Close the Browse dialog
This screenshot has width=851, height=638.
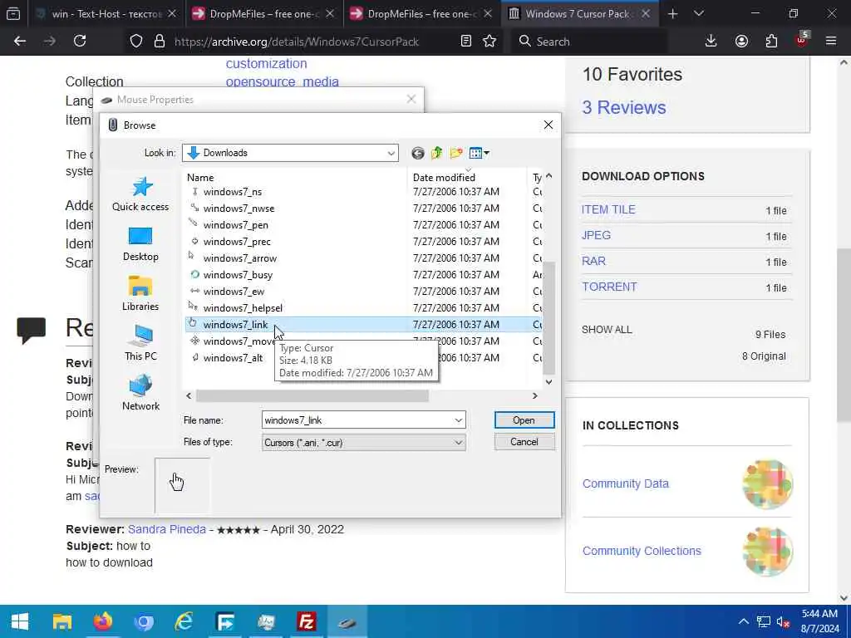pyautogui.click(x=548, y=125)
